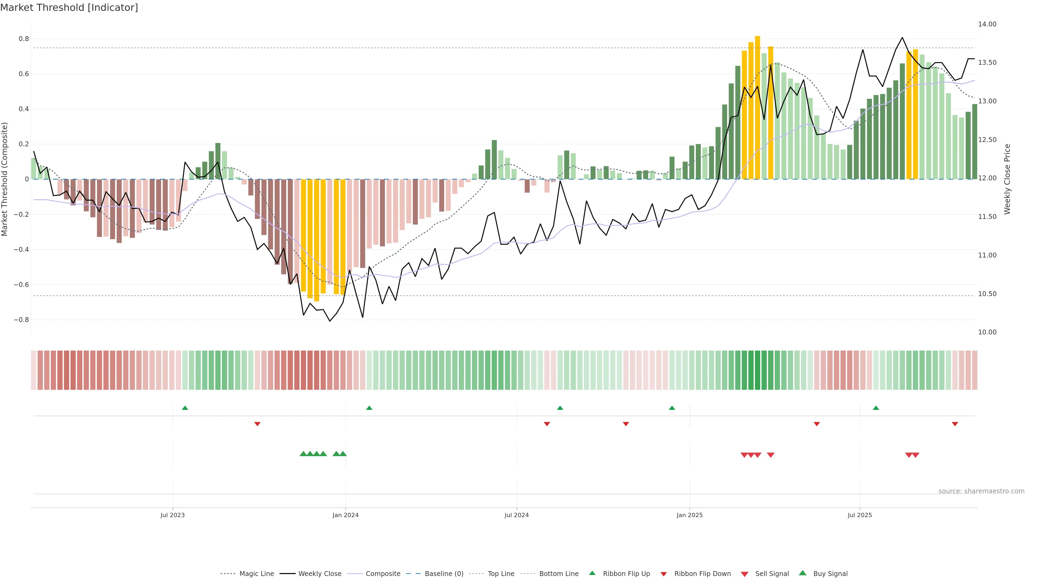Click the Jul 2025 x-axis label
Viewport: 1038px width, 583px height.
[860, 515]
